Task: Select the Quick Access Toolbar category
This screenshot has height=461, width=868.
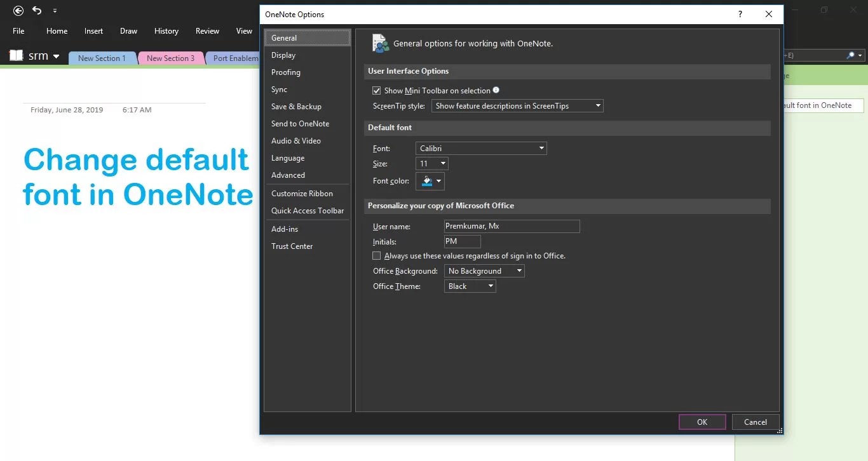Action: click(308, 211)
